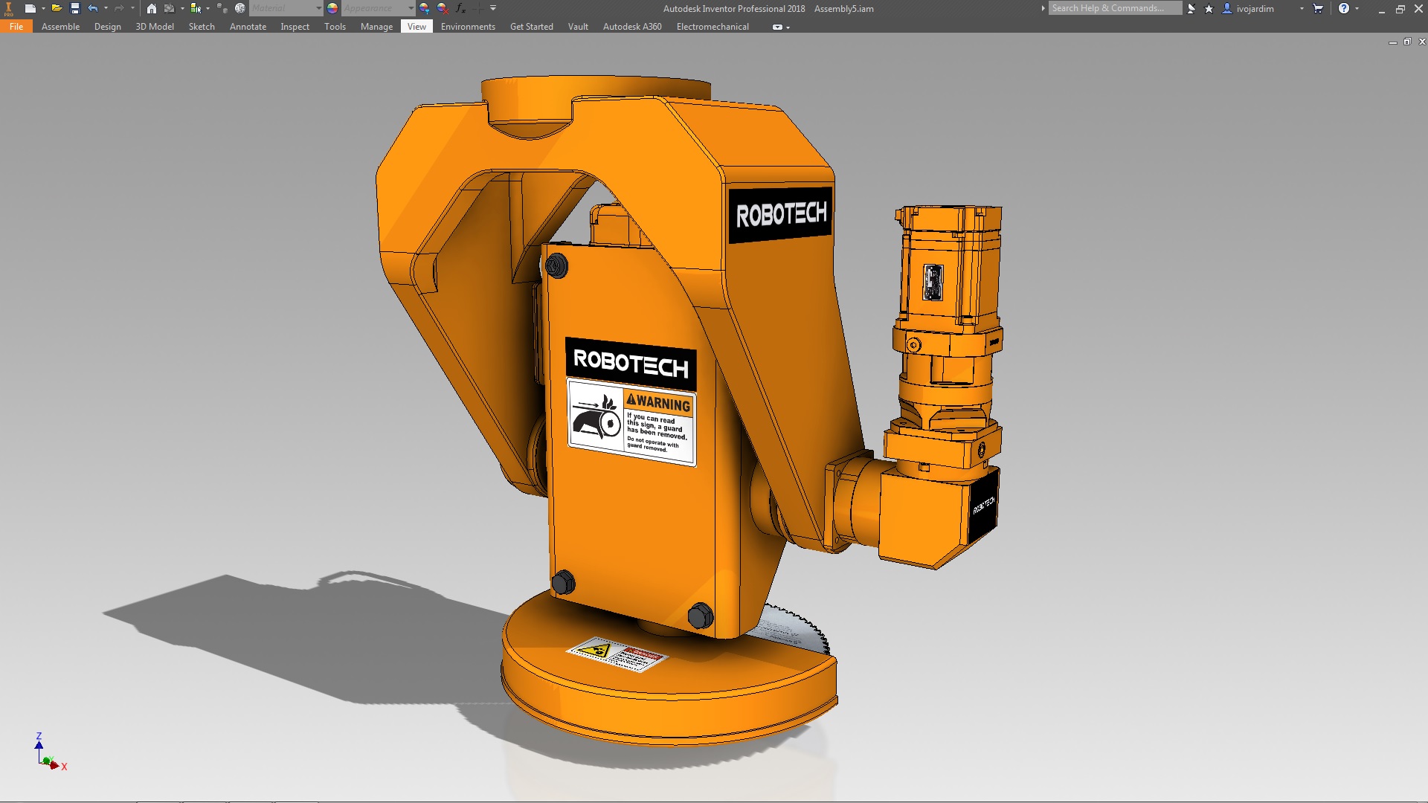Expand the customize quick access toolbar arrow
Viewport: 1428px width, 803px height.
(493, 8)
